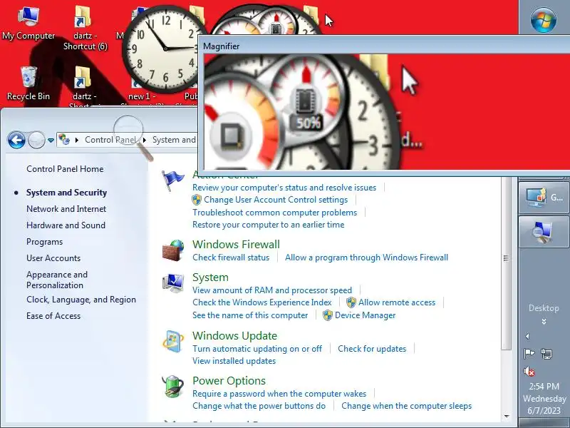Click Check firewall status
Image resolution: width=570 pixels, height=428 pixels.
click(231, 258)
